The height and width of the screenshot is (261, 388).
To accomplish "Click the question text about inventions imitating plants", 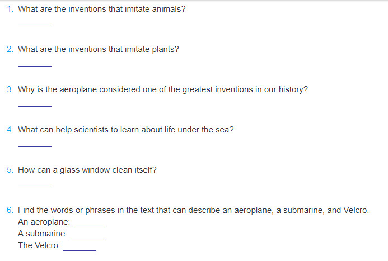I will pyautogui.click(x=98, y=49).
